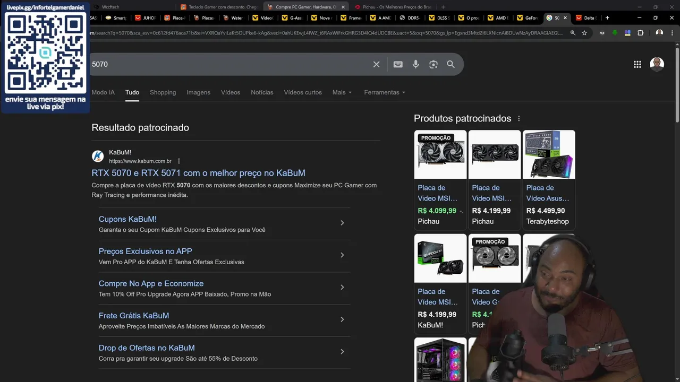Screen dimensions: 680x382
Task: Switch to the Wccftech tab in the background window
Action: coord(110,7)
